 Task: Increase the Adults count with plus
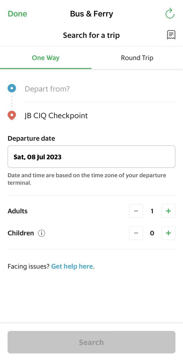168,211
